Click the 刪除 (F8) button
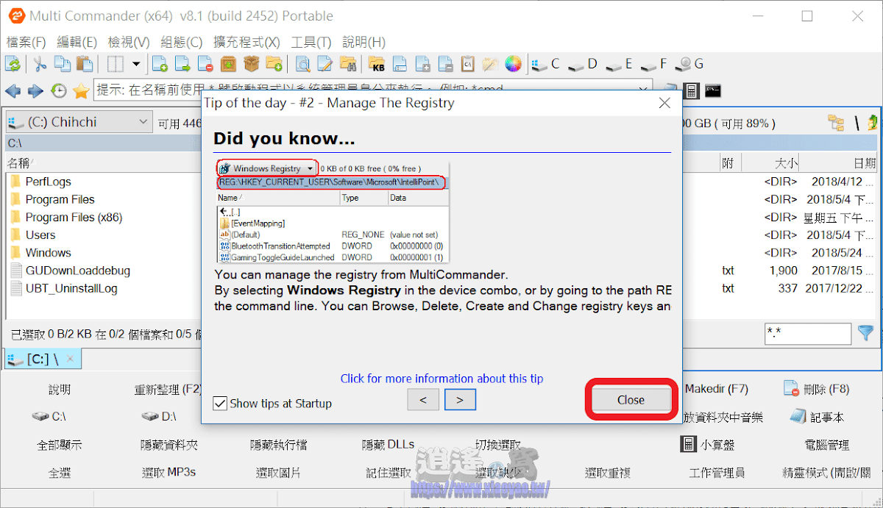Viewport: 883px width, 508px height. pyautogui.click(x=817, y=389)
